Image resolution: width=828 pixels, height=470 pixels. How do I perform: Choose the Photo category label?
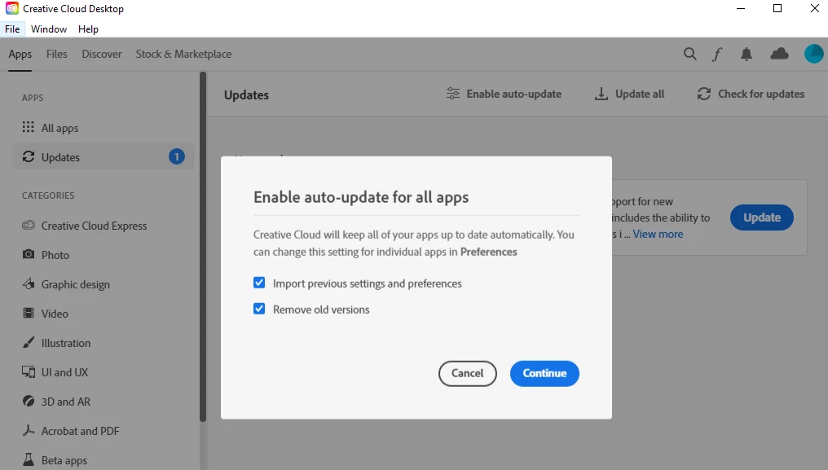[55, 255]
